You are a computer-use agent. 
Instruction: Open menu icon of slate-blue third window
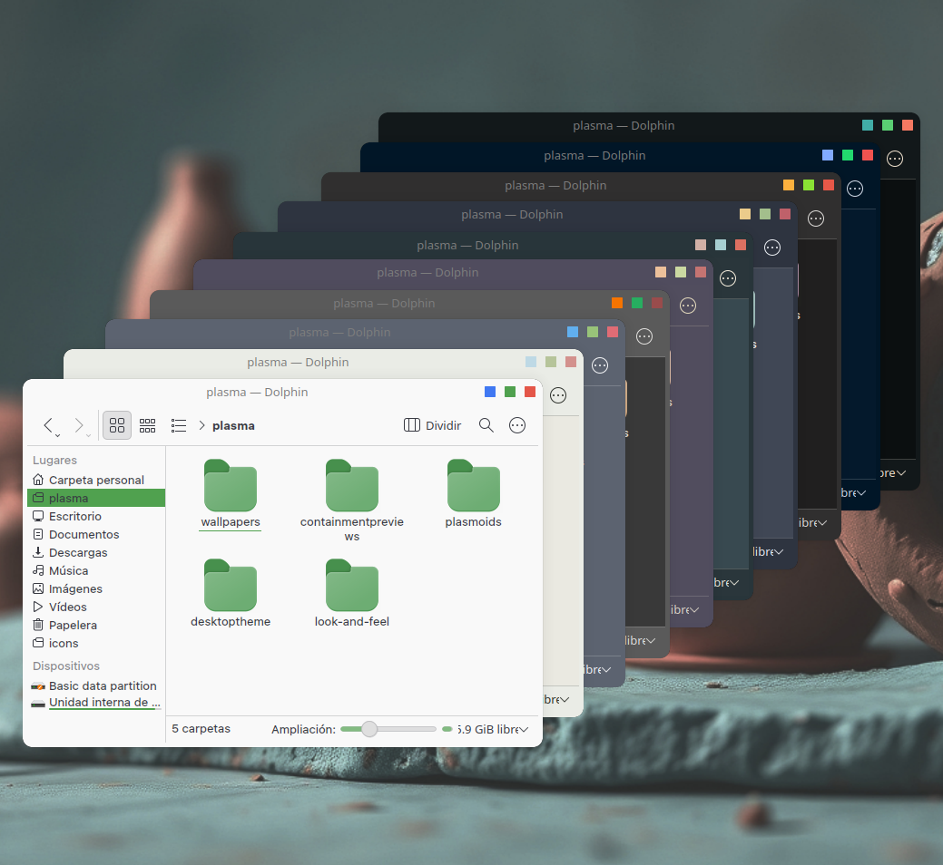[600, 365]
